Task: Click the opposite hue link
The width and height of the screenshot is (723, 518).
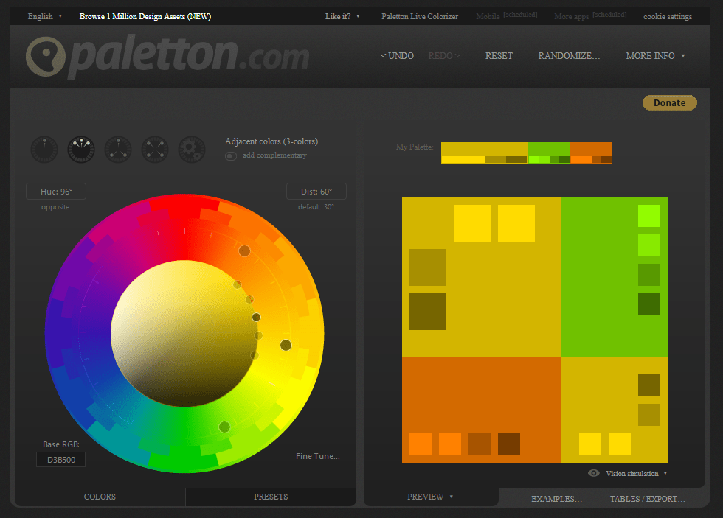Action: pos(55,207)
